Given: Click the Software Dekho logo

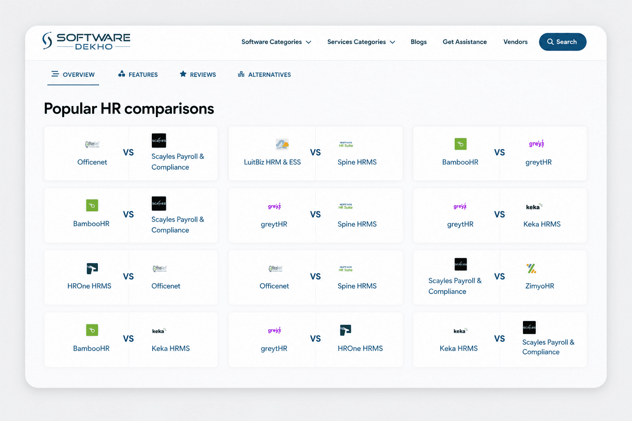Looking at the screenshot, I should pyautogui.click(x=86, y=41).
